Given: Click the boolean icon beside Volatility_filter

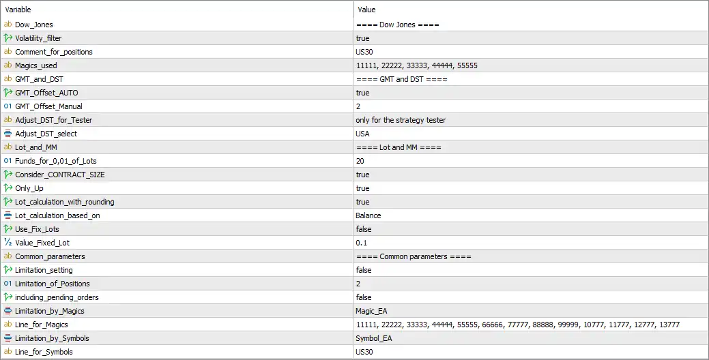Looking at the screenshot, I should click(x=8, y=38).
